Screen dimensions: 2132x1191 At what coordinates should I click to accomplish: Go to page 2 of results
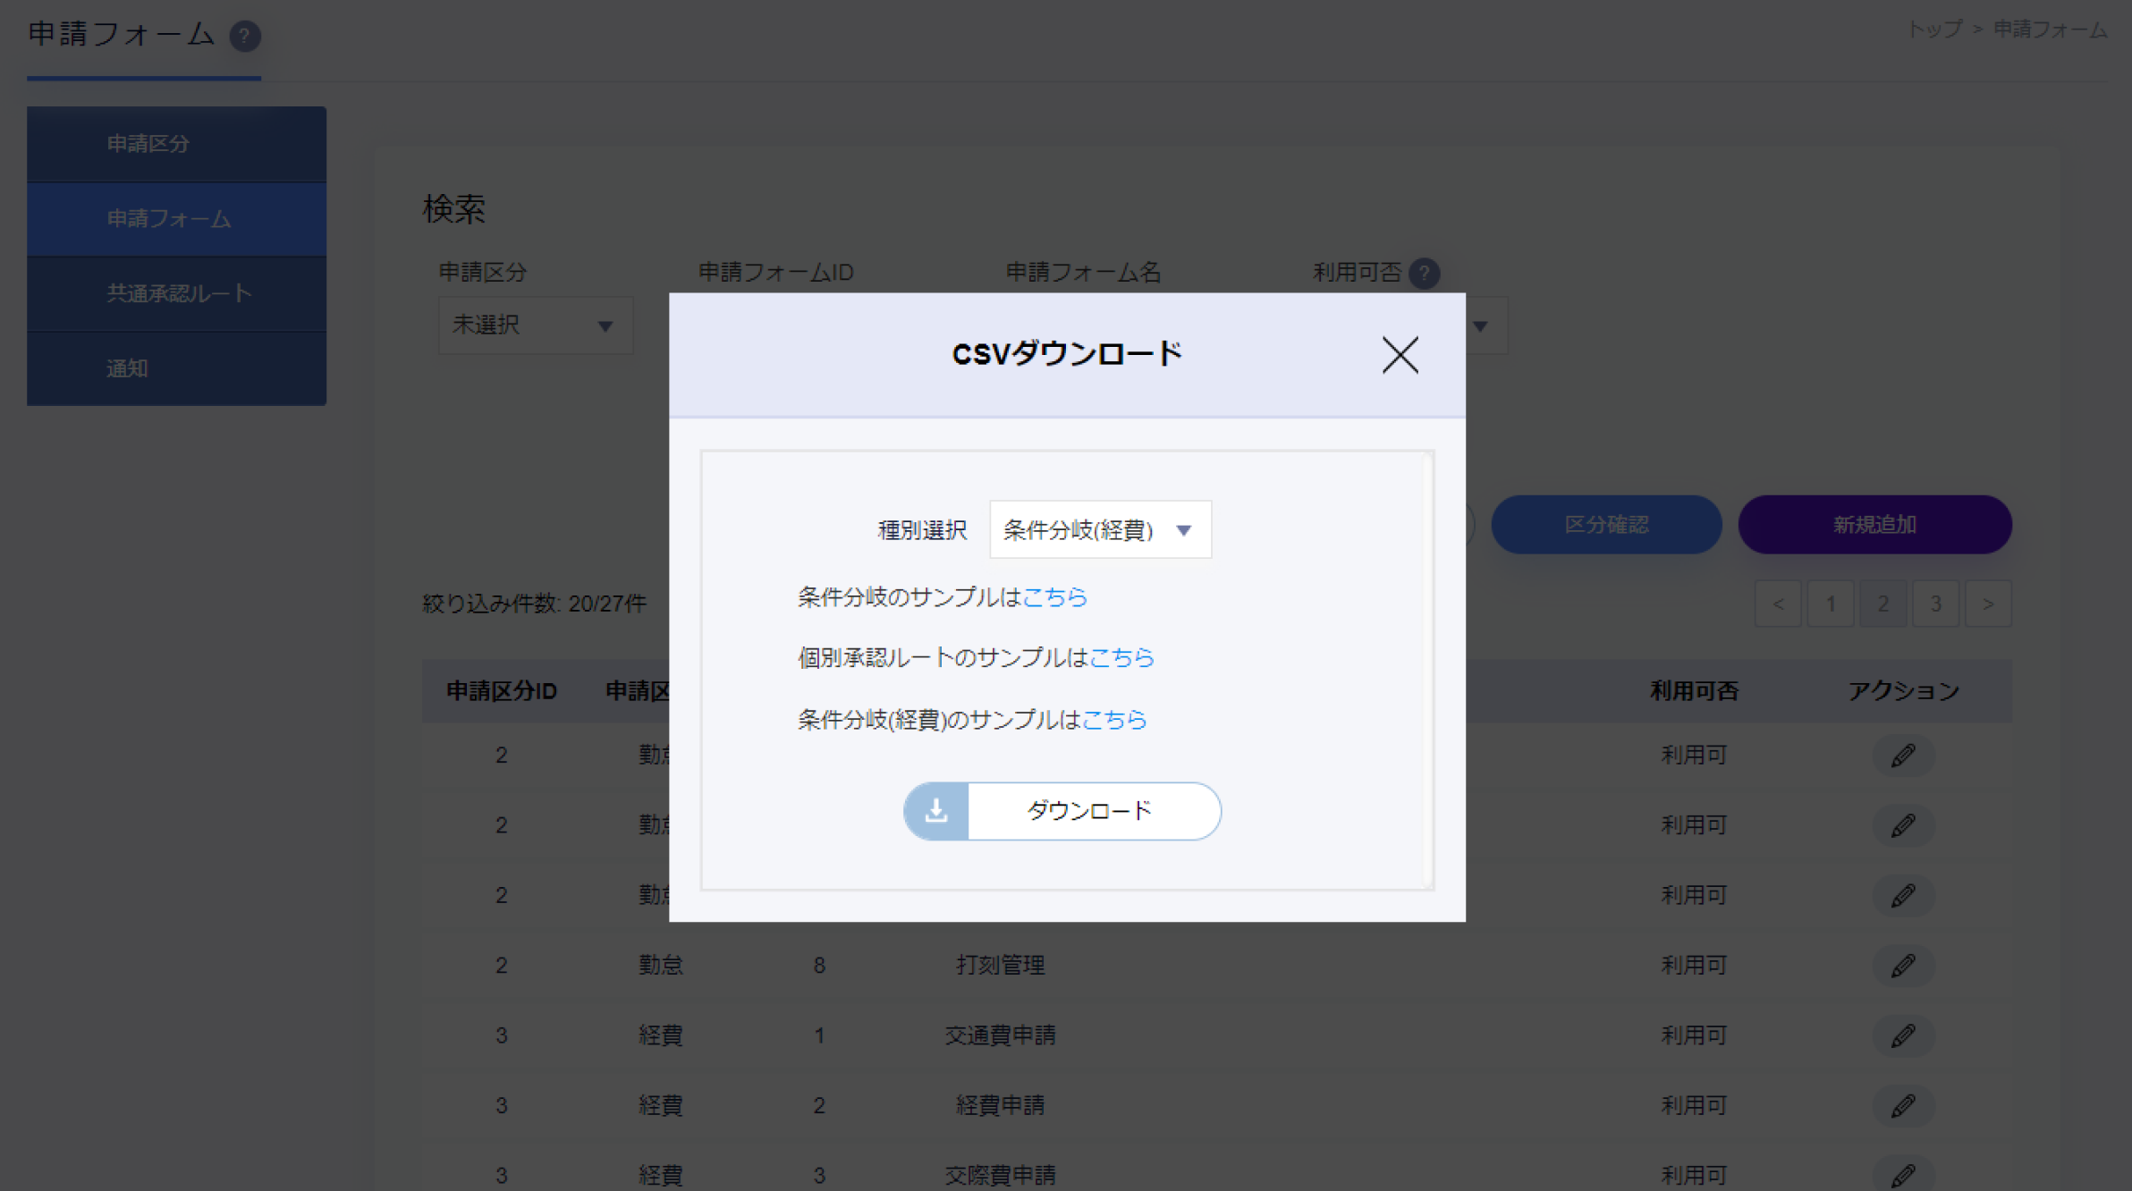click(1882, 604)
